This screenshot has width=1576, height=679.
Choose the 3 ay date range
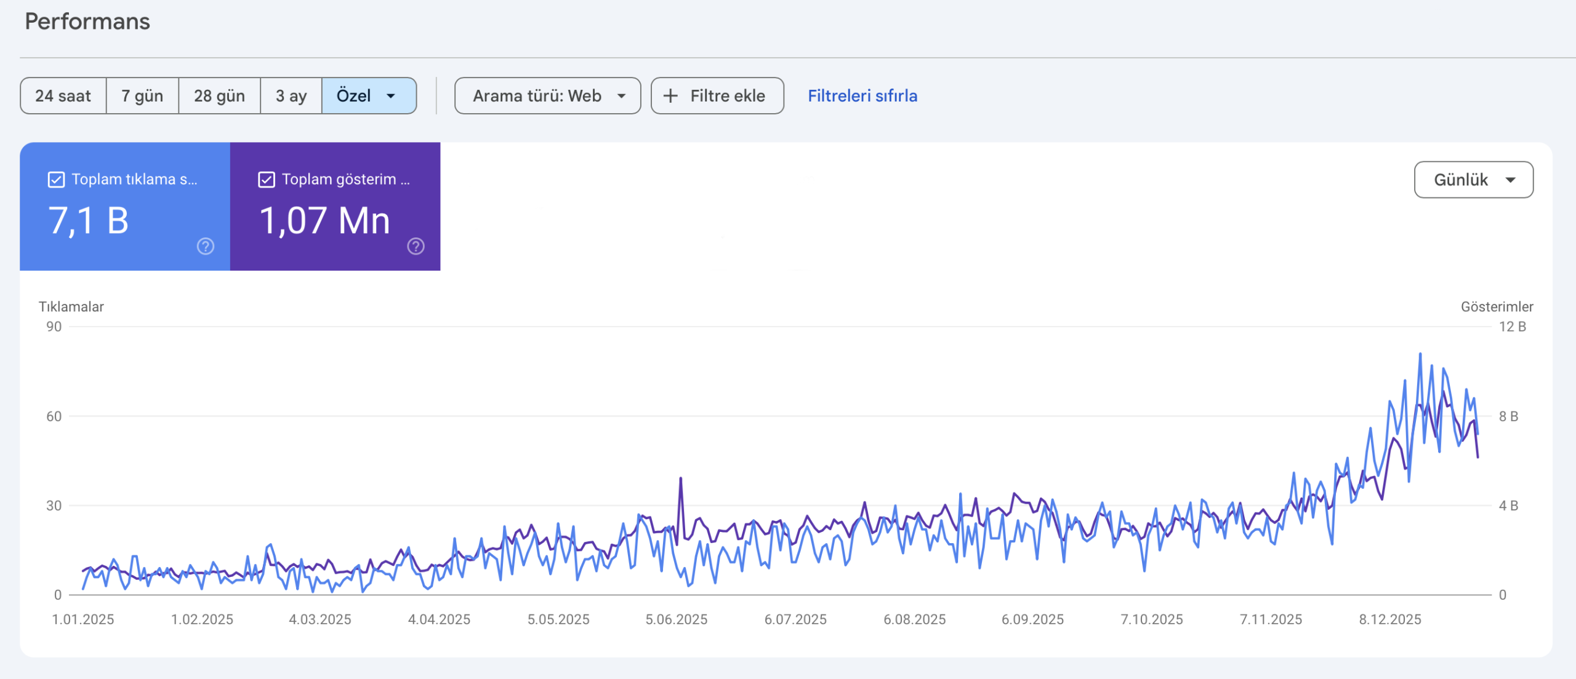click(x=291, y=96)
